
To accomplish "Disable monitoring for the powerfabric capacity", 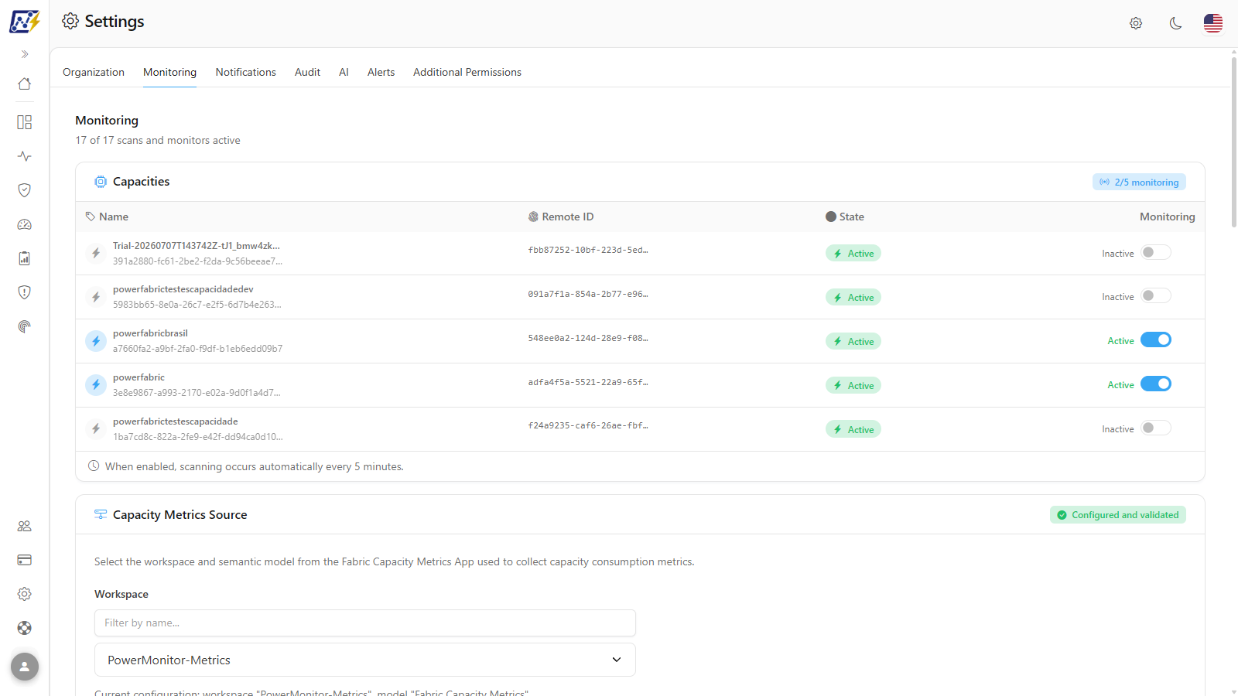I will (x=1156, y=384).
